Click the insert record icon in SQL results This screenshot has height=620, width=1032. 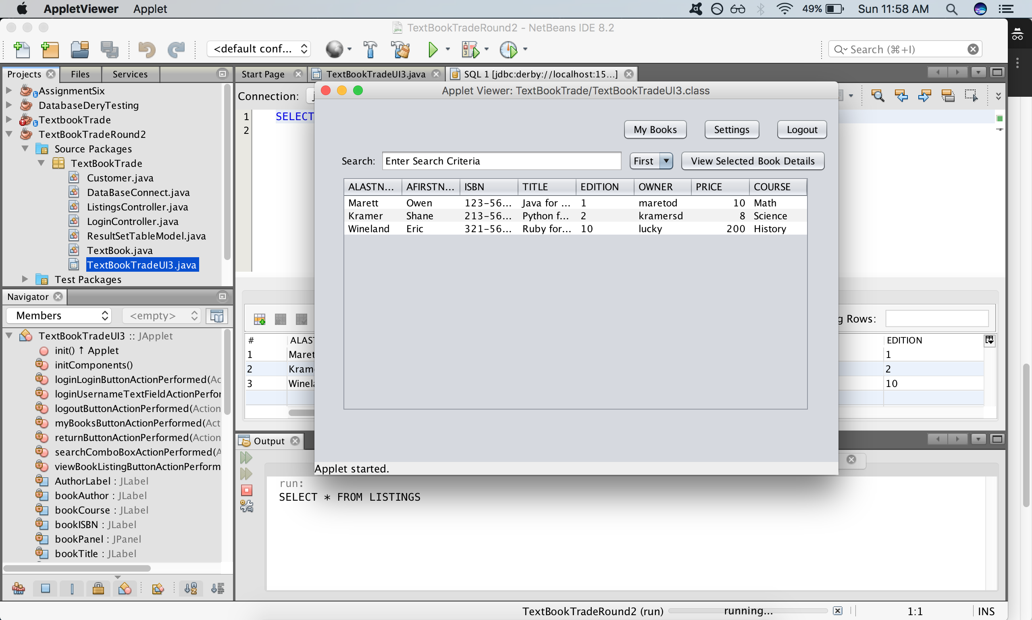coord(260,319)
